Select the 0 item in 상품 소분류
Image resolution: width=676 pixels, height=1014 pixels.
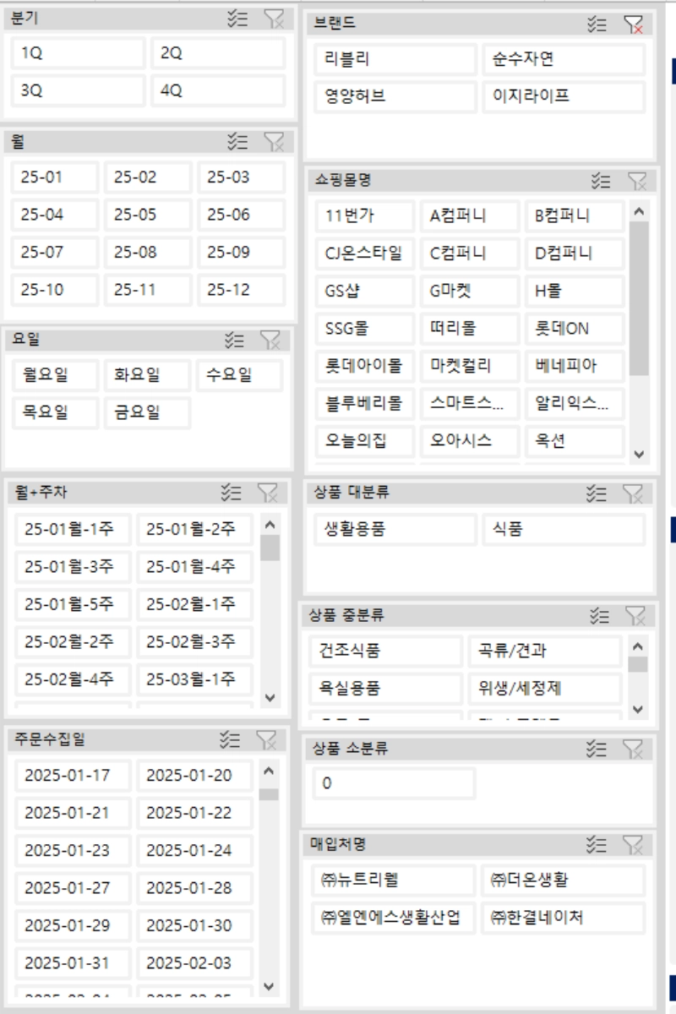pos(394,783)
